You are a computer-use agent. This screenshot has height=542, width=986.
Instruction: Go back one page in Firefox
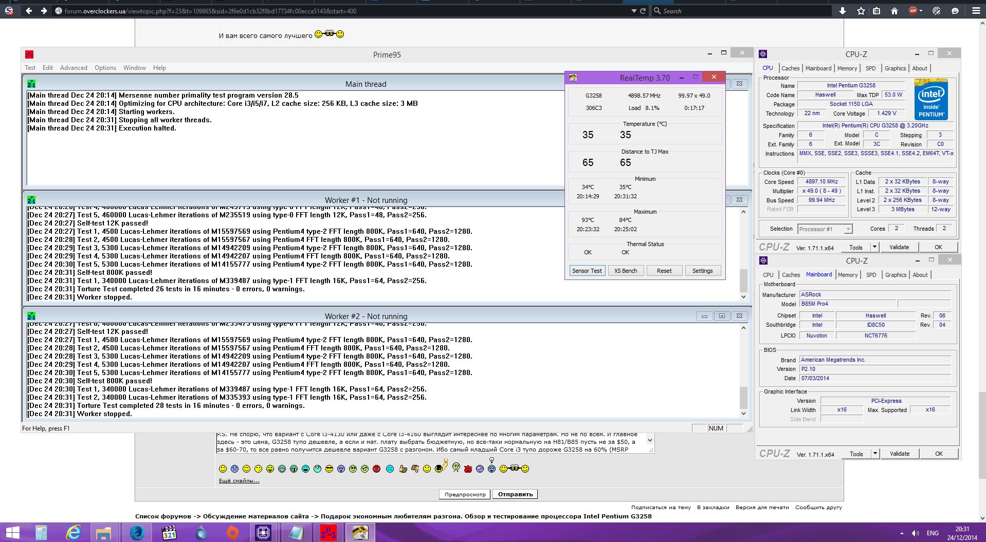[29, 11]
